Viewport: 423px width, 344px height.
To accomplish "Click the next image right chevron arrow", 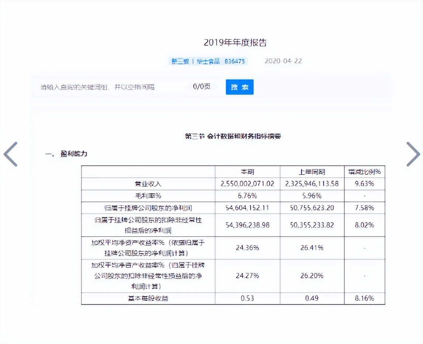I will (412, 154).
